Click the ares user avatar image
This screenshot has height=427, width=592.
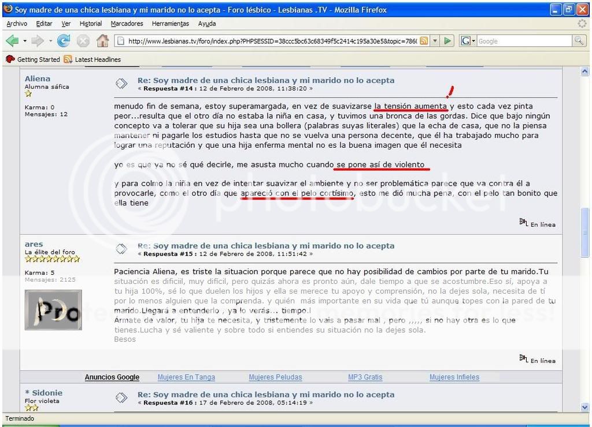point(53,309)
